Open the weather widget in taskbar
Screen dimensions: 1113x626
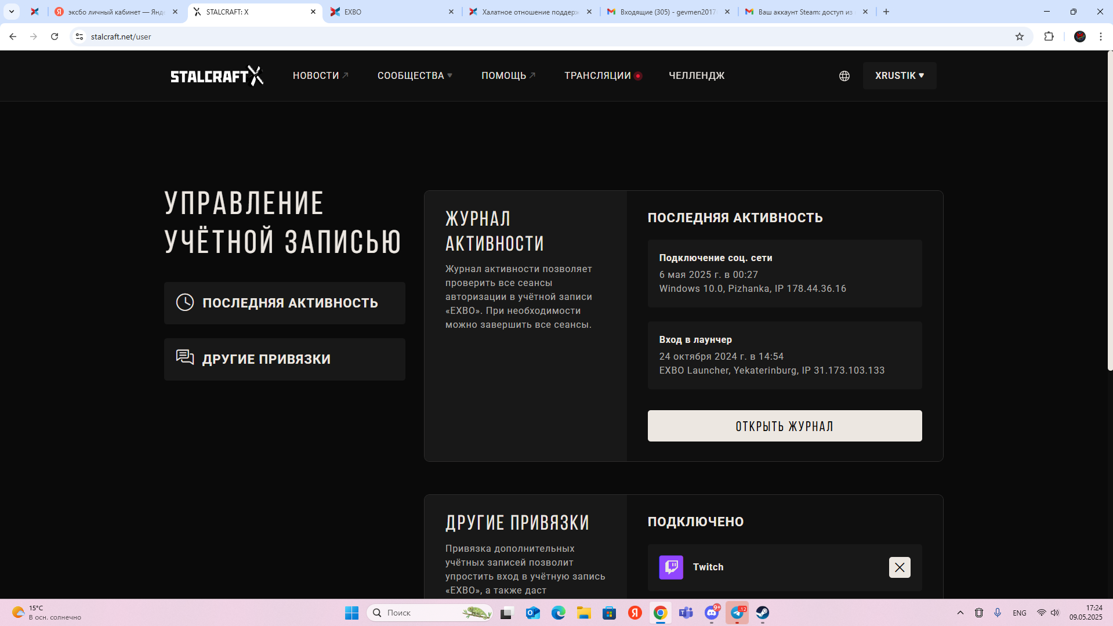click(46, 613)
